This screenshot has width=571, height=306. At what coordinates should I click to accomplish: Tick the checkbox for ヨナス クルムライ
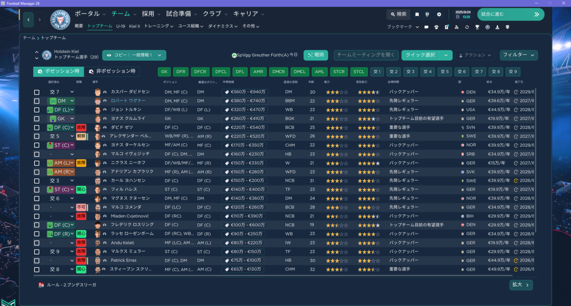coord(37,119)
